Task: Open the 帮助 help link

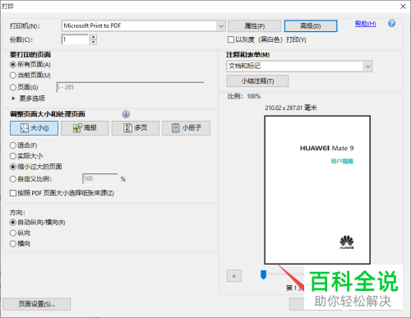Action: pos(365,24)
